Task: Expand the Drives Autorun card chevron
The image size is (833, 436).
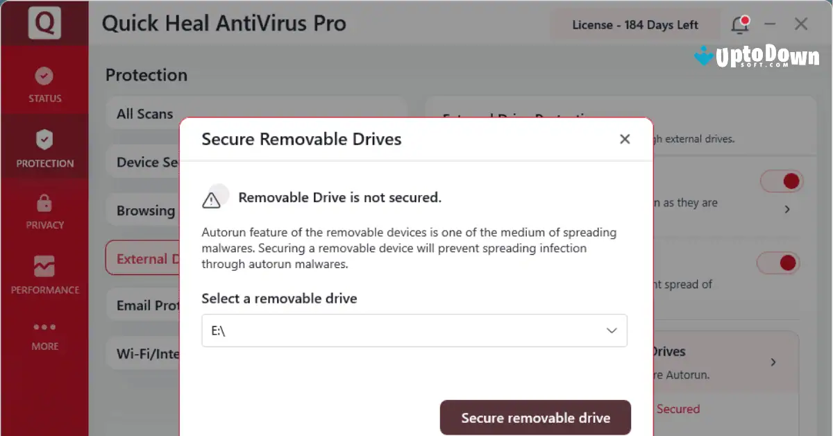Action: pyautogui.click(x=773, y=362)
